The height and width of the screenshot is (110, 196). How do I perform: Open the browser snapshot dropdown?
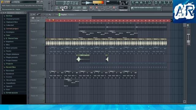pos(15,13)
